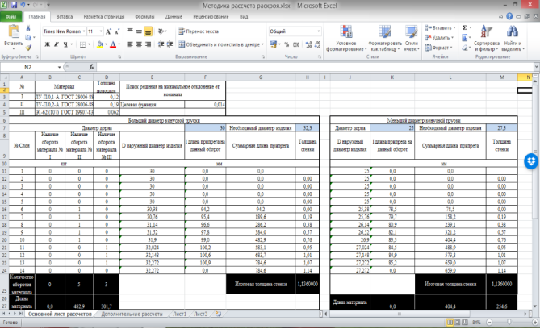Open the Файл tab
Image resolution: width=540 pixels, height=329 pixels.
11,16
